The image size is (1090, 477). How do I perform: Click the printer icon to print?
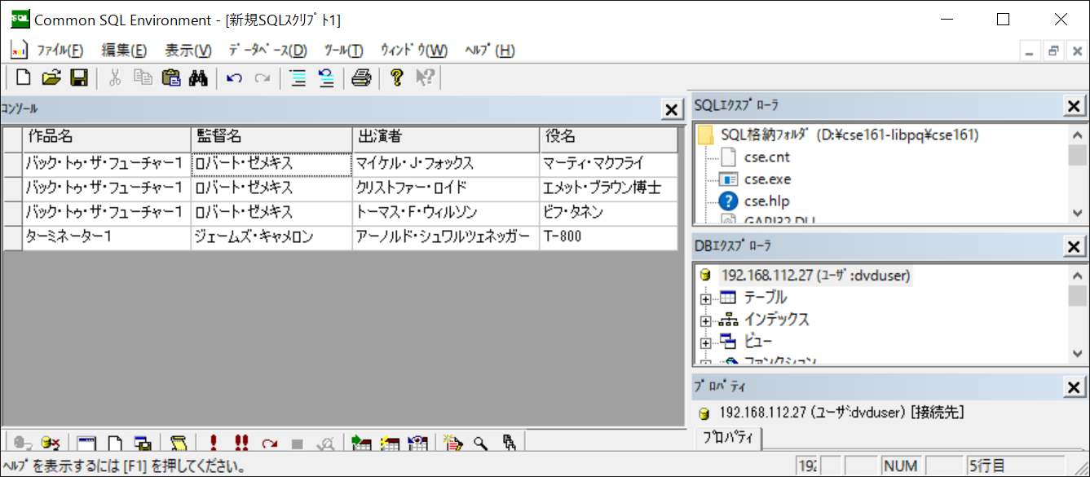click(361, 77)
